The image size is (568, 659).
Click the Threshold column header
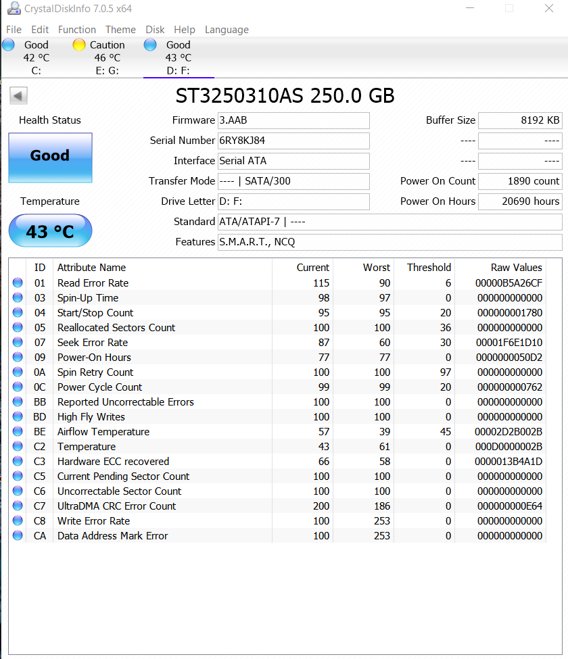pyautogui.click(x=425, y=268)
